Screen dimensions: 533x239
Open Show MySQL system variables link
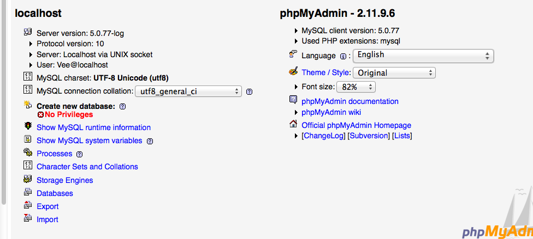(90, 140)
